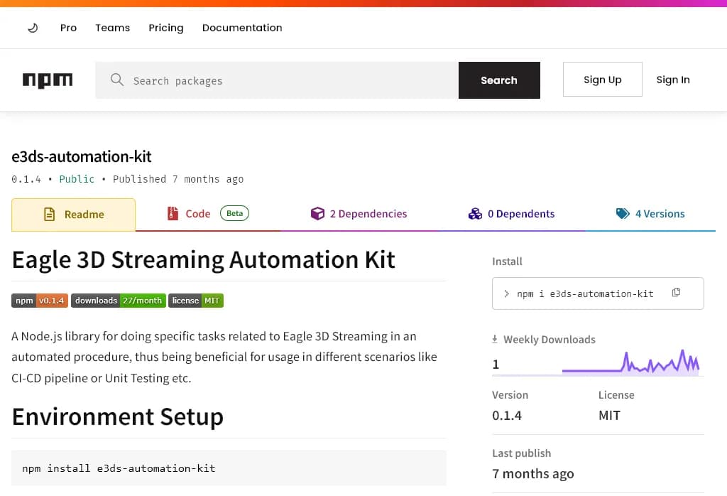Click the Version value 0.1.4 in sidebar
This screenshot has width=727, height=496.
(507, 415)
